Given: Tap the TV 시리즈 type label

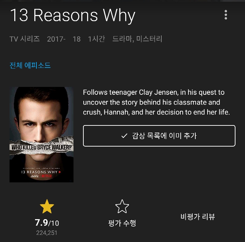Looking at the screenshot, I should click(25, 39).
